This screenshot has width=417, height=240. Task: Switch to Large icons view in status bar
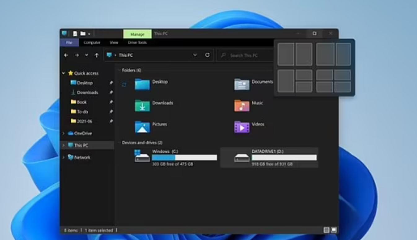tap(334, 230)
